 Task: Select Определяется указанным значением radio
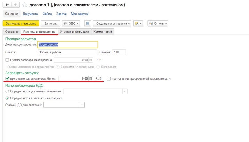[7, 91]
